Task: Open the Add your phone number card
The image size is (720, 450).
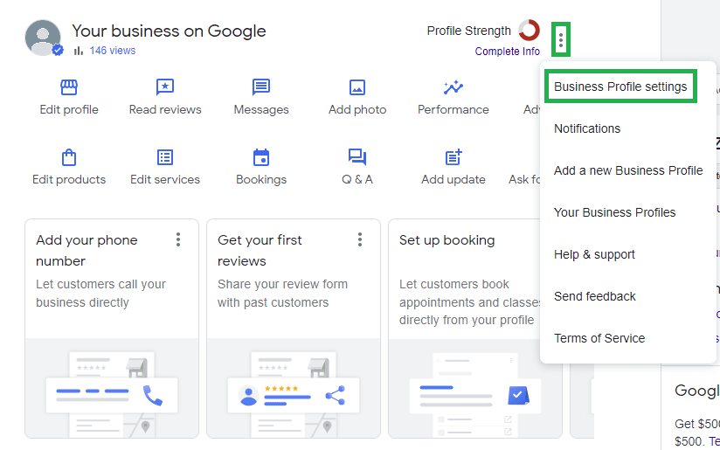Action: click(x=112, y=329)
